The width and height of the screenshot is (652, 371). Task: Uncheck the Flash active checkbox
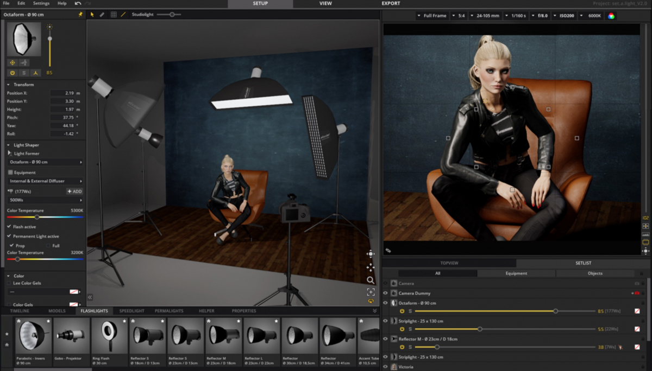coord(9,227)
